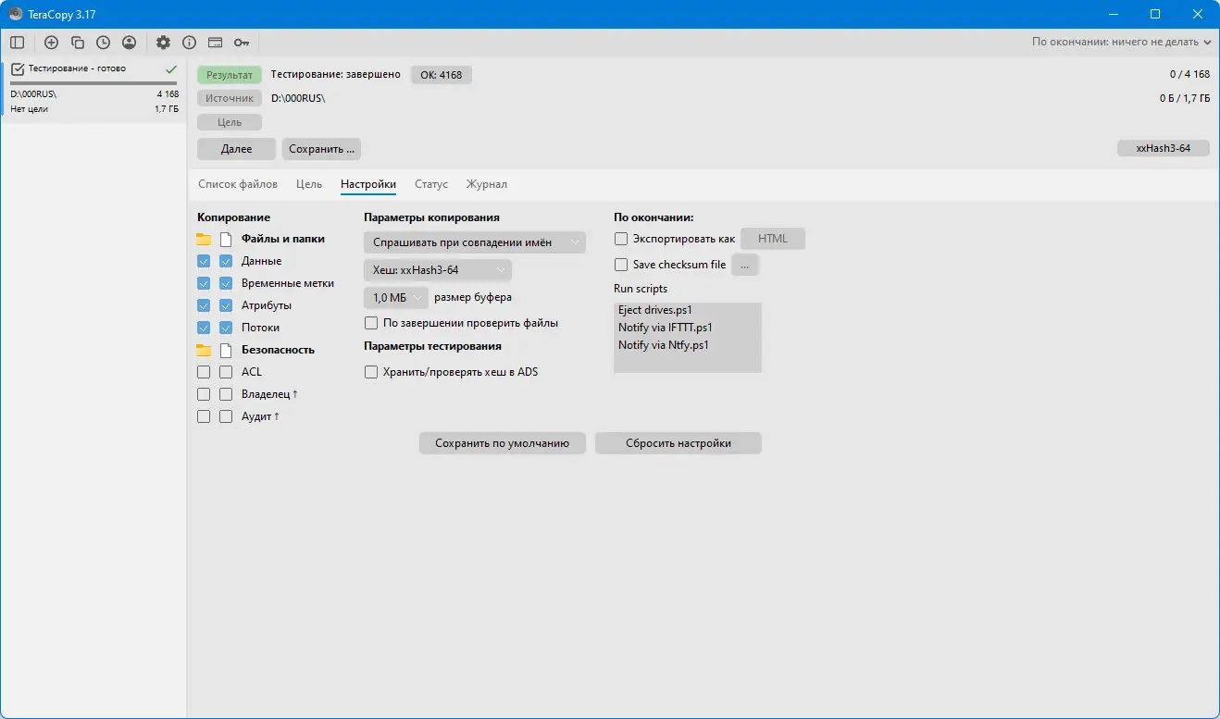Enable the 'Экспортировать как' checkbox

tap(621, 239)
